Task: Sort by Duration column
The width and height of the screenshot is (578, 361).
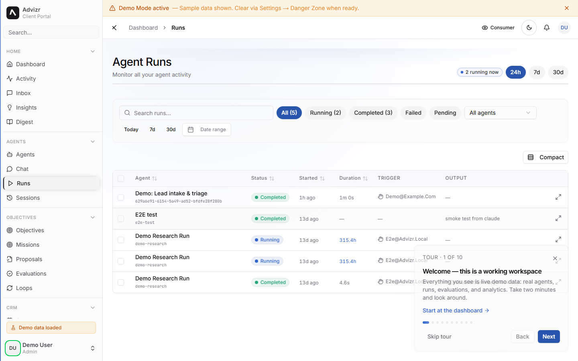Action: [x=353, y=178]
